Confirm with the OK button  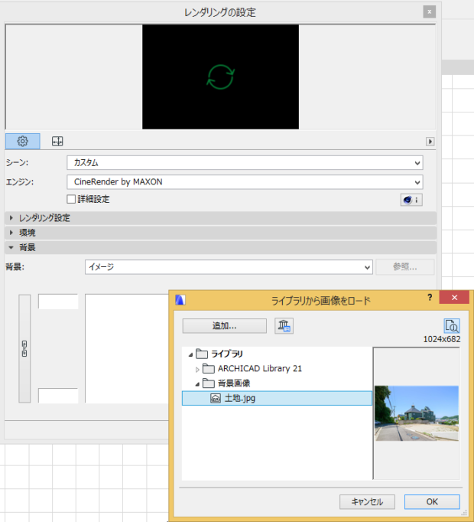[432, 501]
